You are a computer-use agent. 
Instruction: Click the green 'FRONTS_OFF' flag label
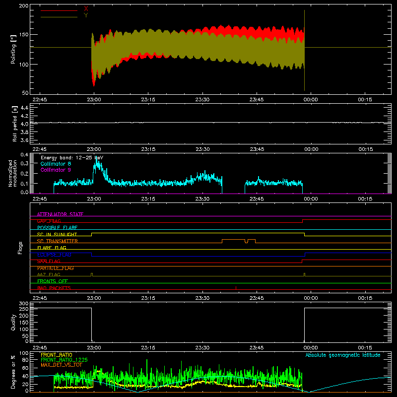(x=53, y=281)
